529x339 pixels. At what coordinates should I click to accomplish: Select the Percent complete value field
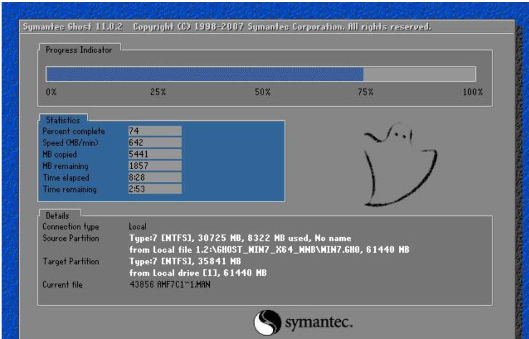(154, 131)
